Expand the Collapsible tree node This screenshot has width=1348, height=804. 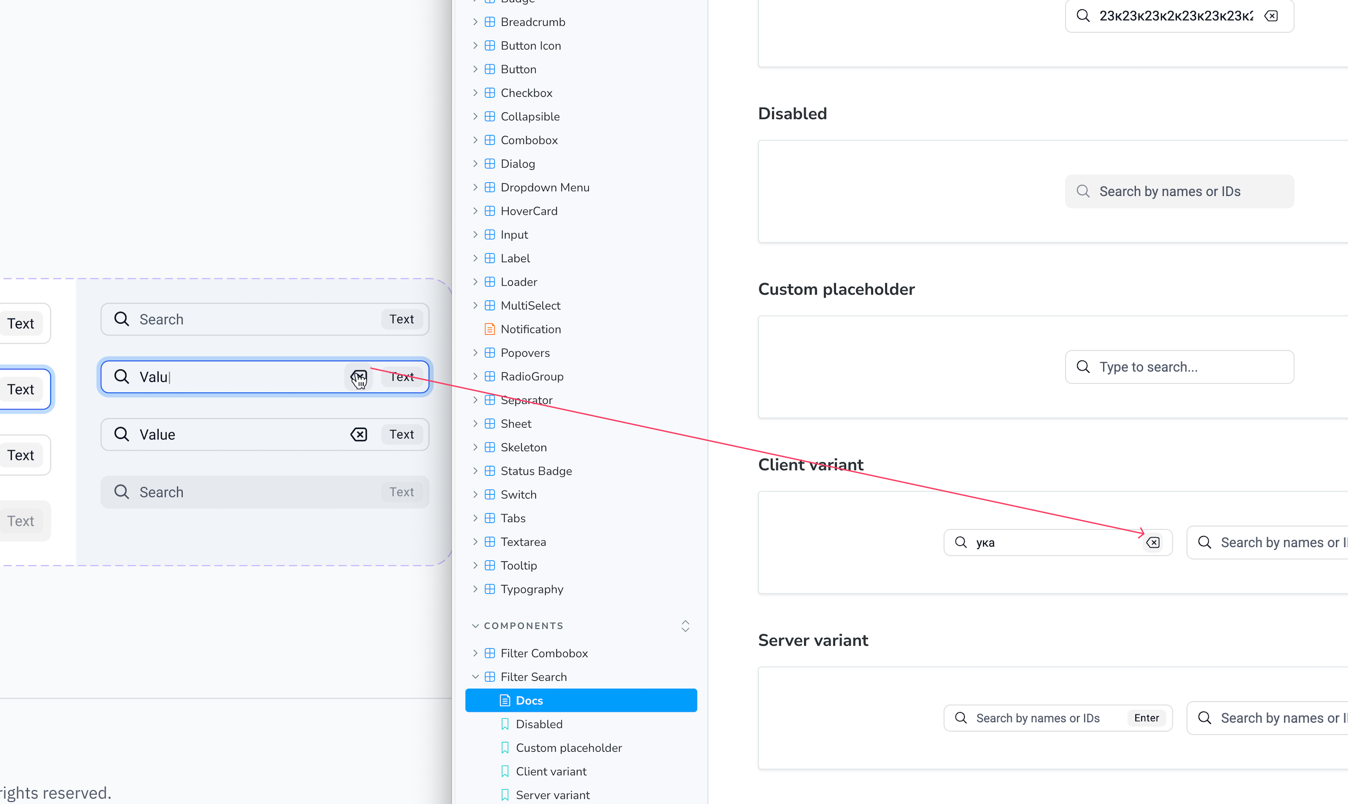(x=475, y=116)
